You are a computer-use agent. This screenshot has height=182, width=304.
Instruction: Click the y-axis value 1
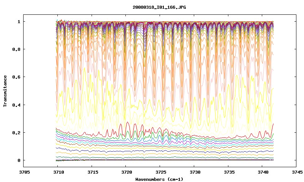click(x=19, y=22)
